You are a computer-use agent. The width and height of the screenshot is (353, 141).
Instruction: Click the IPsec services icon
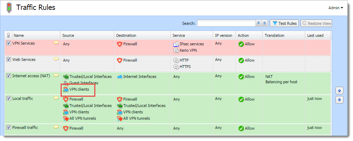click(x=176, y=44)
